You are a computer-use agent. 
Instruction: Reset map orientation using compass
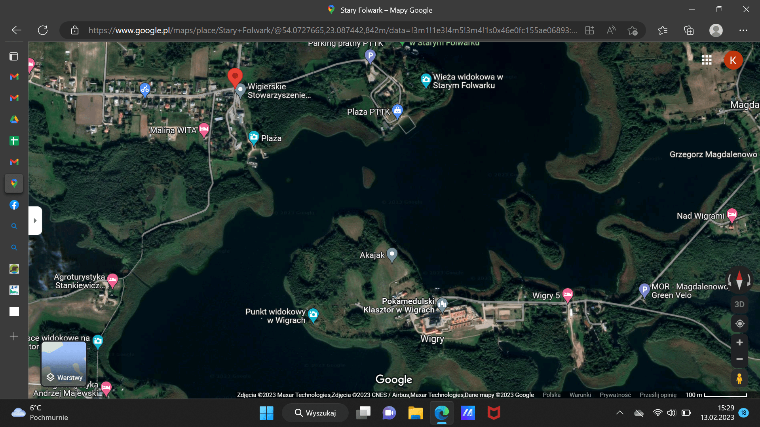tap(739, 280)
